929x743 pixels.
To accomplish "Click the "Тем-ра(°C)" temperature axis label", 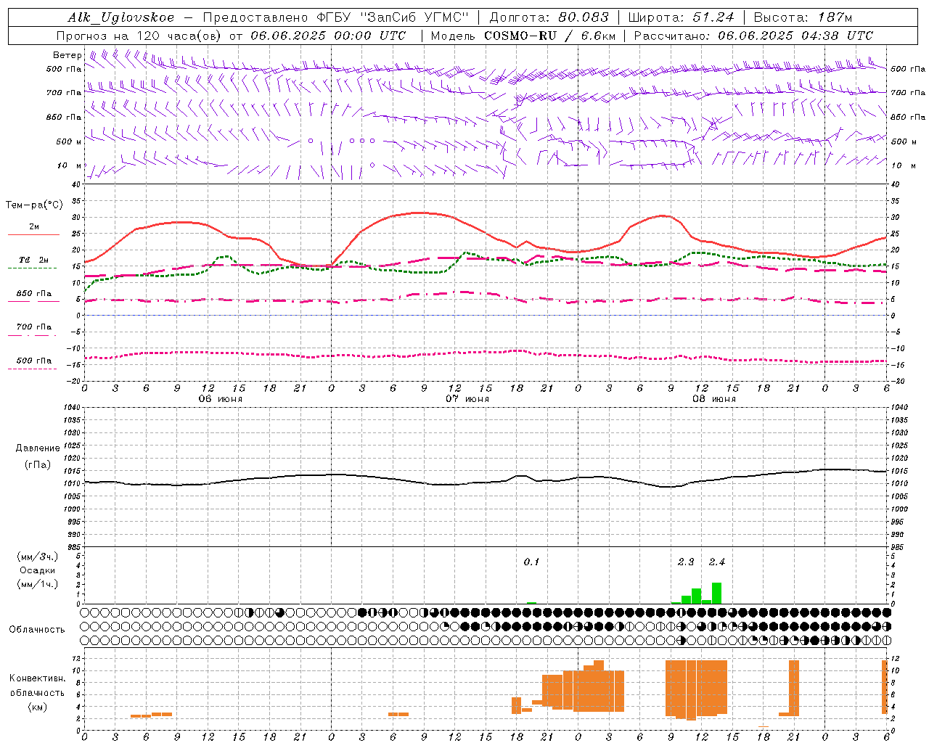I will [34, 205].
